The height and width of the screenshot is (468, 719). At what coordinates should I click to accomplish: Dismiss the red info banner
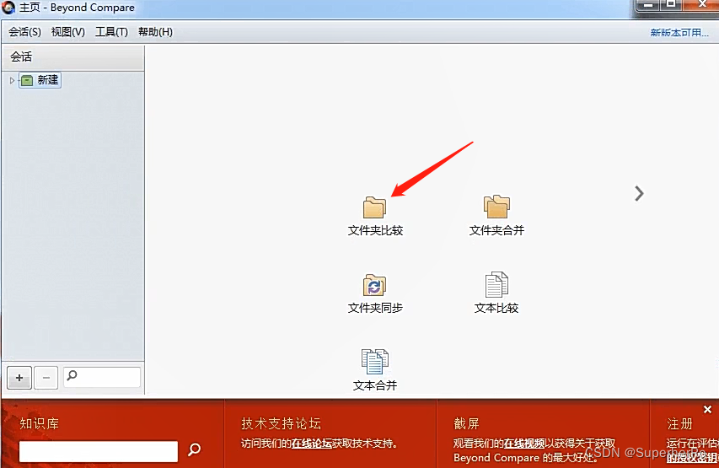coord(707,409)
